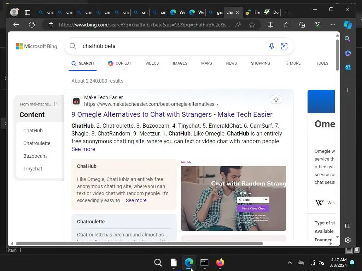Open the Chatroulette card heading
362x271 pixels.
91,222
